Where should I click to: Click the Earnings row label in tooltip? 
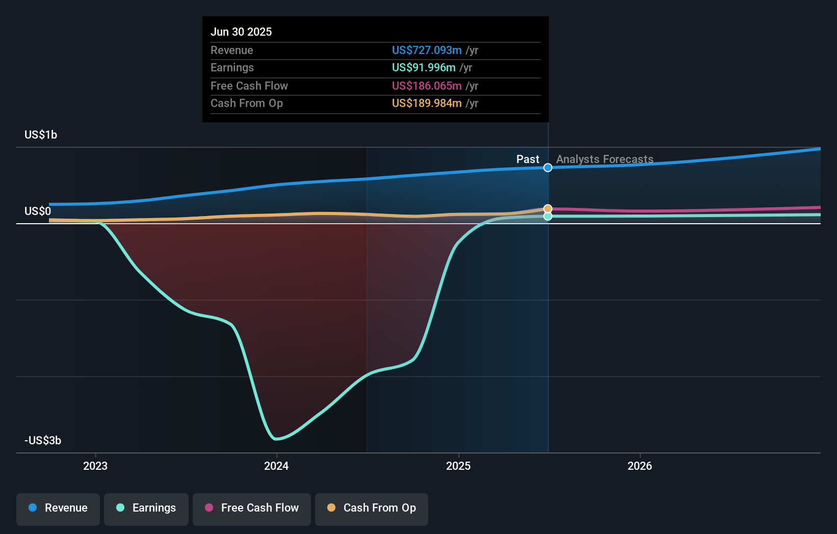pyautogui.click(x=232, y=67)
